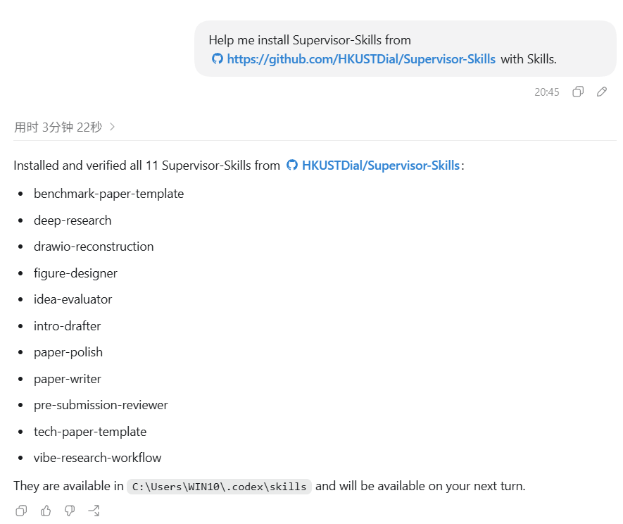This screenshot has height=524, width=623.
Task: Click the GitHub icon in the user message
Action: coord(218,59)
